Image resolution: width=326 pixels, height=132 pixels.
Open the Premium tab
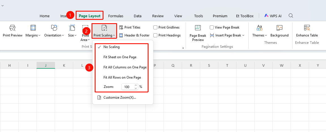coord(220,16)
